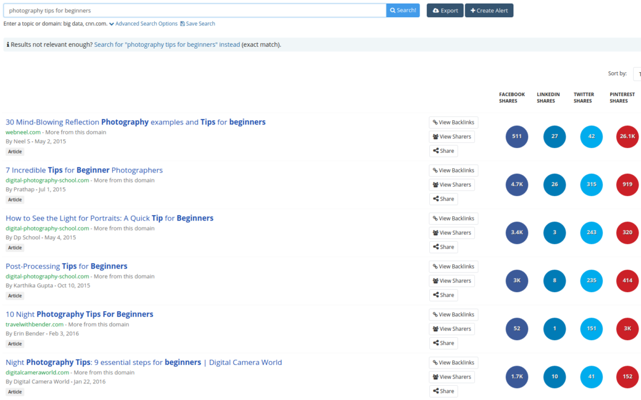Image resolution: width=641 pixels, height=400 pixels.
Task: Open Night Photography Tips 9 essential steps article
Action: [144, 363]
